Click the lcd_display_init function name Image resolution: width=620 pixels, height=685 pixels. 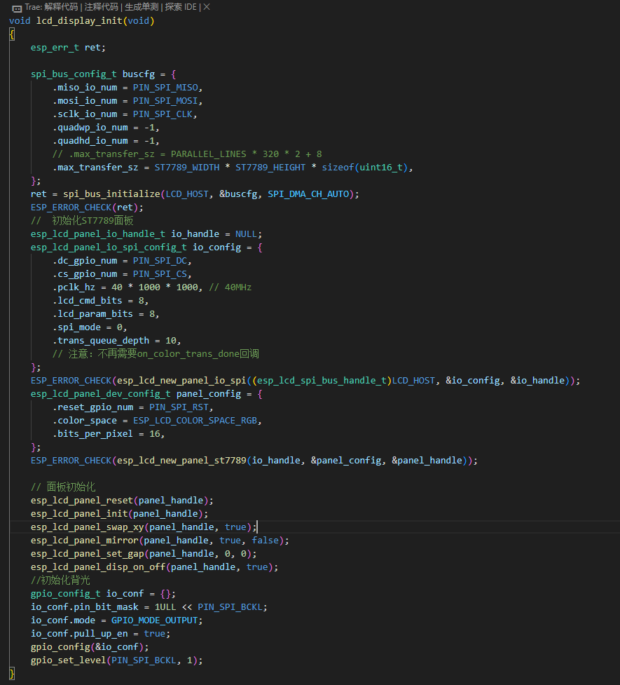tap(79, 21)
